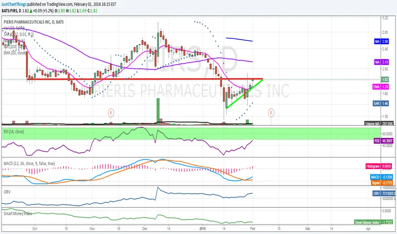Click the RSI 48.3687 value tag
Screen dimensions: 397x234
pyautogui.click(x=383, y=141)
